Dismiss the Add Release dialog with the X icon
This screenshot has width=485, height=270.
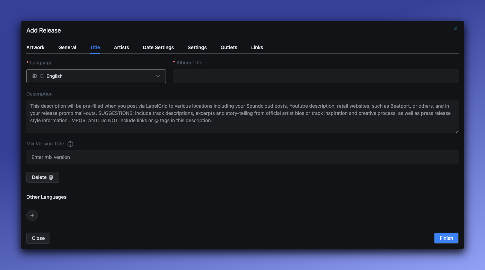tap(456, 28)
